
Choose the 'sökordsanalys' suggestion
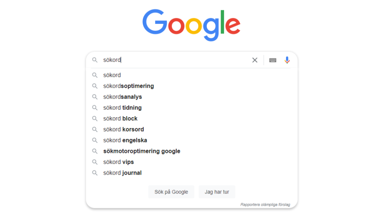click(122, 97)
